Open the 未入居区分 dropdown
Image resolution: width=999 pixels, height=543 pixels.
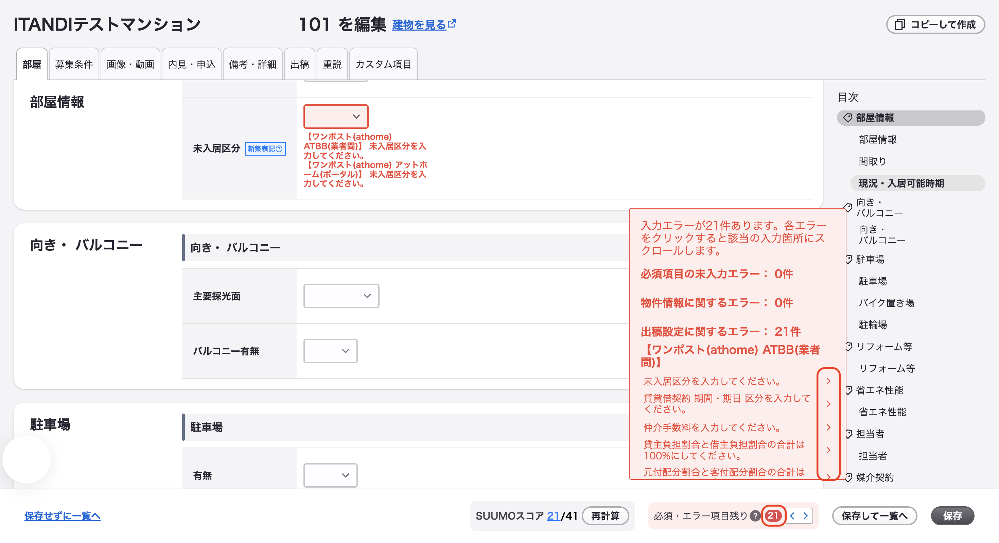[x=336, y=116]
